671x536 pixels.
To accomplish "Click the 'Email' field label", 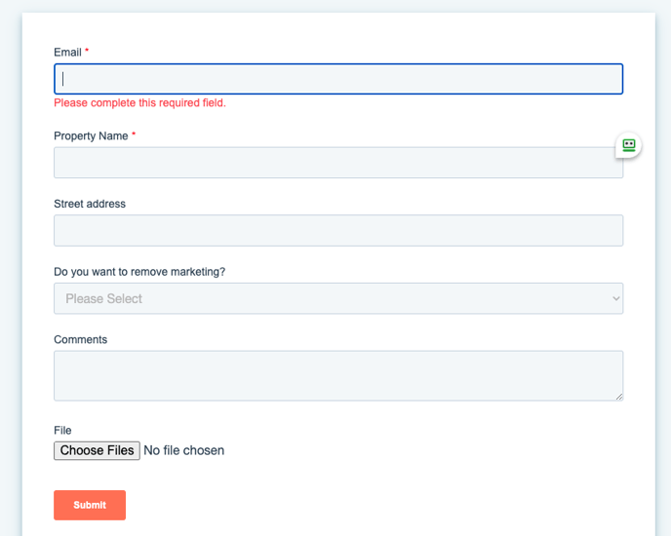I will [67, 52].
